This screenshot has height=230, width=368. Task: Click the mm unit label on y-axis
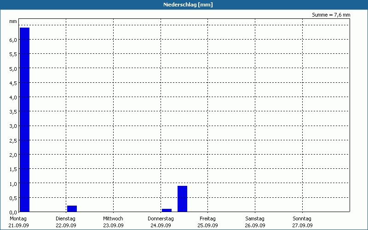[x=13, y=22]
